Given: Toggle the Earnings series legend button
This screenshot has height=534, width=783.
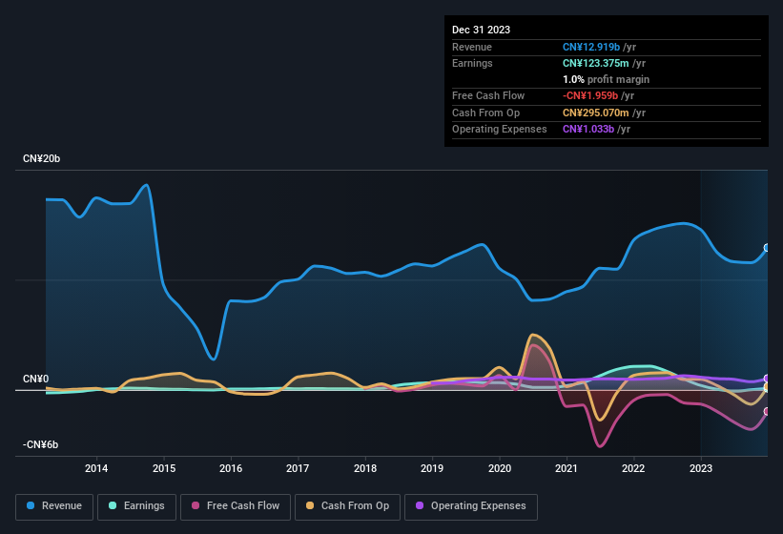Looking at the screenshot, I should [x=136, y=506].
